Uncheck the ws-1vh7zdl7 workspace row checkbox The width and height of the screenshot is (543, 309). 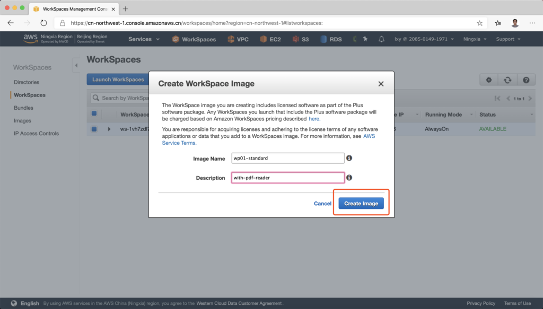coord(94,129)
